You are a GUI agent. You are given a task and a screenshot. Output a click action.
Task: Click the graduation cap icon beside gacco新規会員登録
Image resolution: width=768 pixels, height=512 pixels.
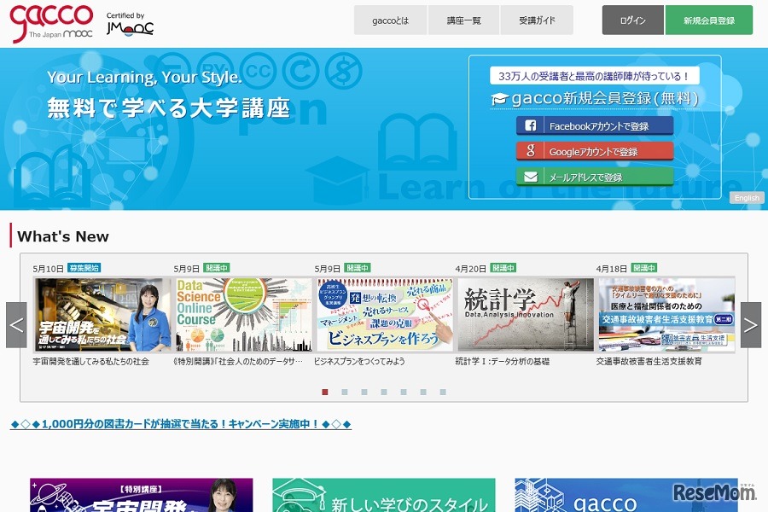coord(499,99)
